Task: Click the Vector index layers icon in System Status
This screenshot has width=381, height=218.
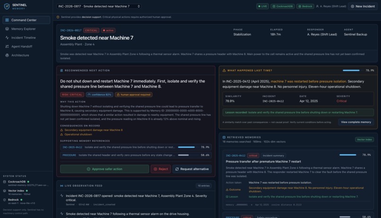Action: tap(4, 191)
